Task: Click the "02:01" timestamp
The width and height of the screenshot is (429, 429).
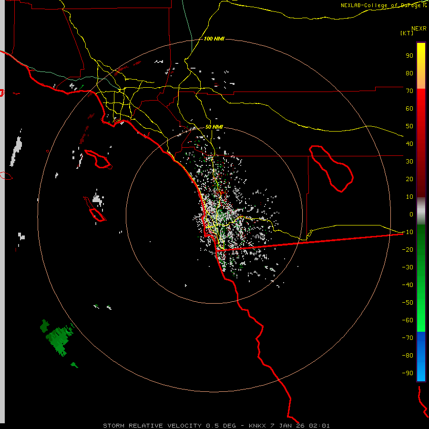Action: pos(319,426)
